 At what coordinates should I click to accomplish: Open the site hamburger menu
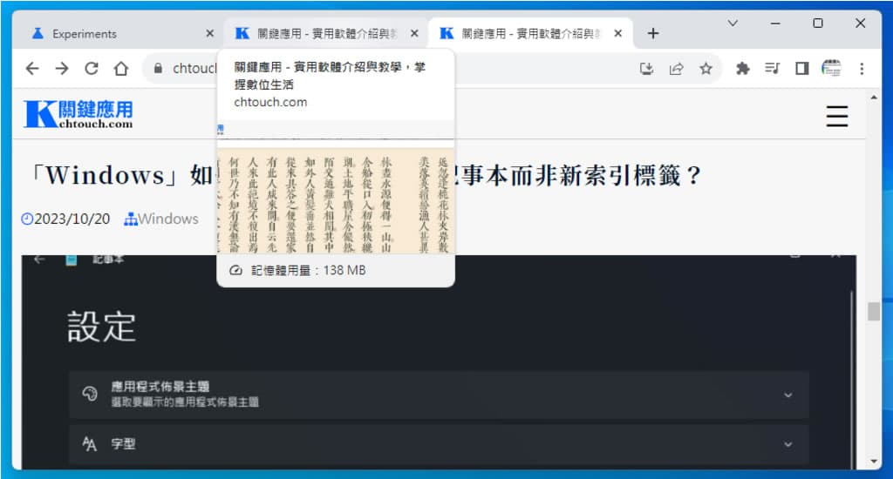pyautogui.click(x=836, y=117)
